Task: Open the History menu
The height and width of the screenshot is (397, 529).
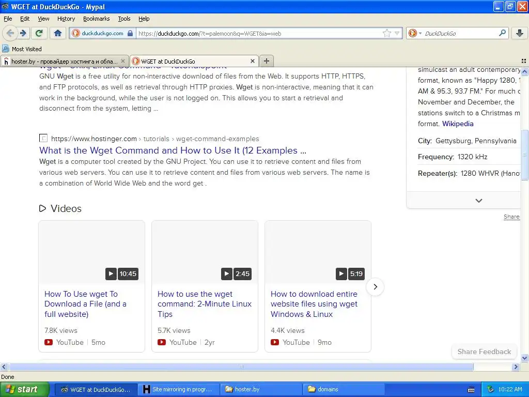Action: [66, 19]
